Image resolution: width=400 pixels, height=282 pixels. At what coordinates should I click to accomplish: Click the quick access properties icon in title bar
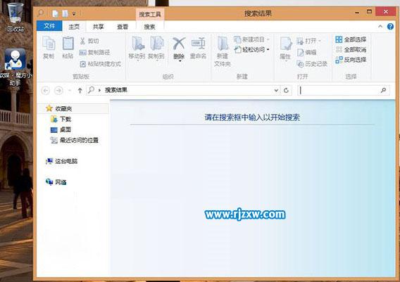(x=56, y=13)
